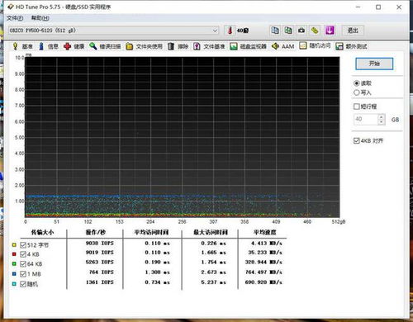Click the 开始 start button
Screen dimensions: 413x322
pos(374,64)
